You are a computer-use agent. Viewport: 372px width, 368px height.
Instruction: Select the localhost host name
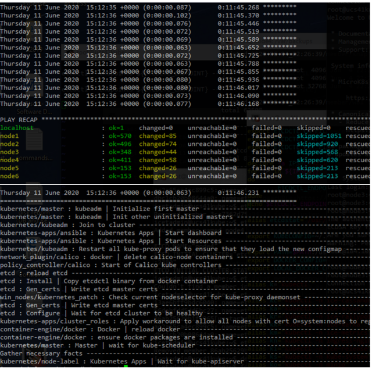coord(17,128)
